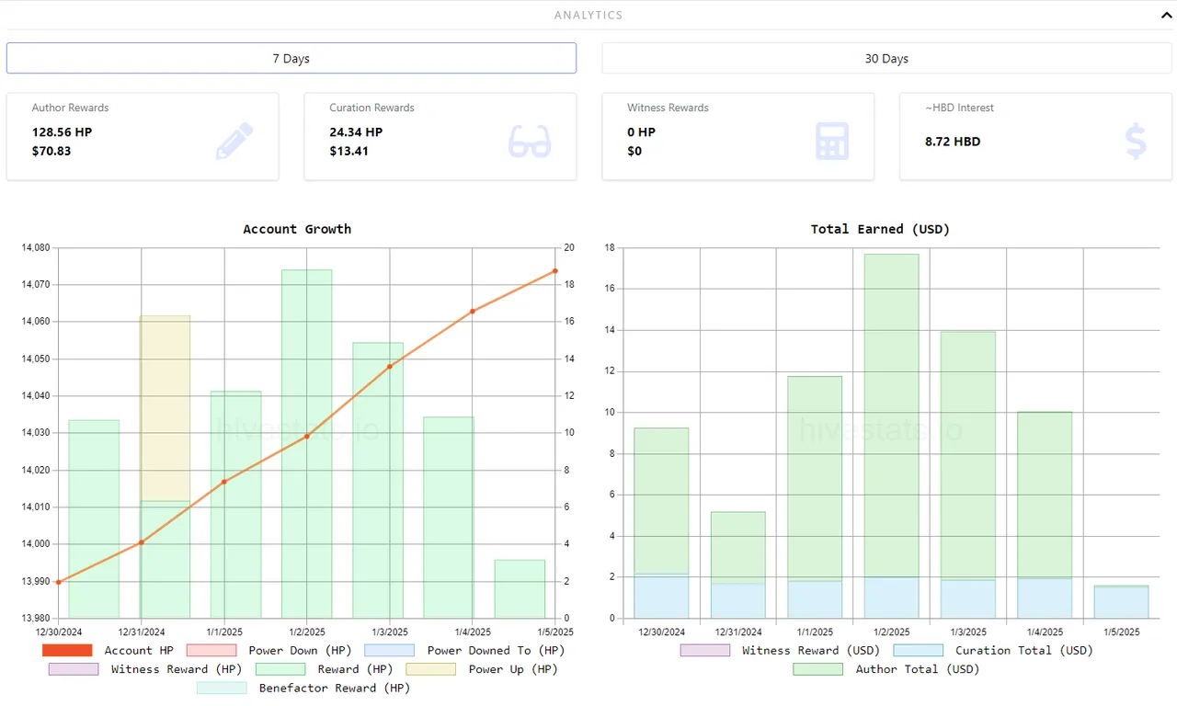Click the Witness Rewards 0 HP value
This screenshot has width=1177, height=706.
pyautogui.click(x=641, y=131)
